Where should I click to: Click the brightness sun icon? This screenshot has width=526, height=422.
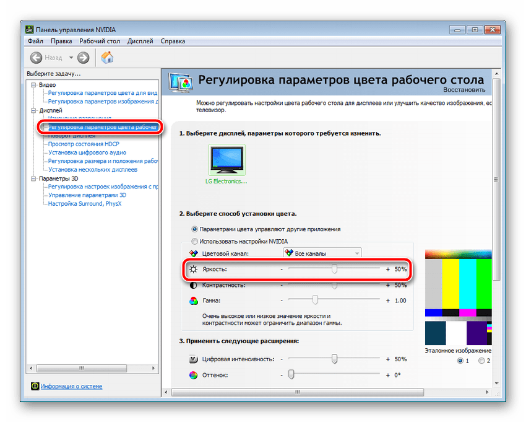pyautogui.click(x=194, y=270)
